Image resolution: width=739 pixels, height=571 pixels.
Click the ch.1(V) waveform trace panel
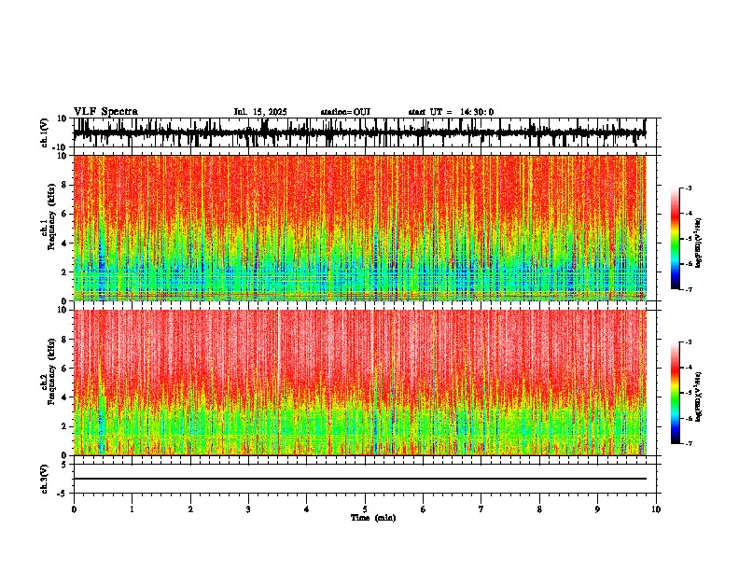(x=364, y=132)
